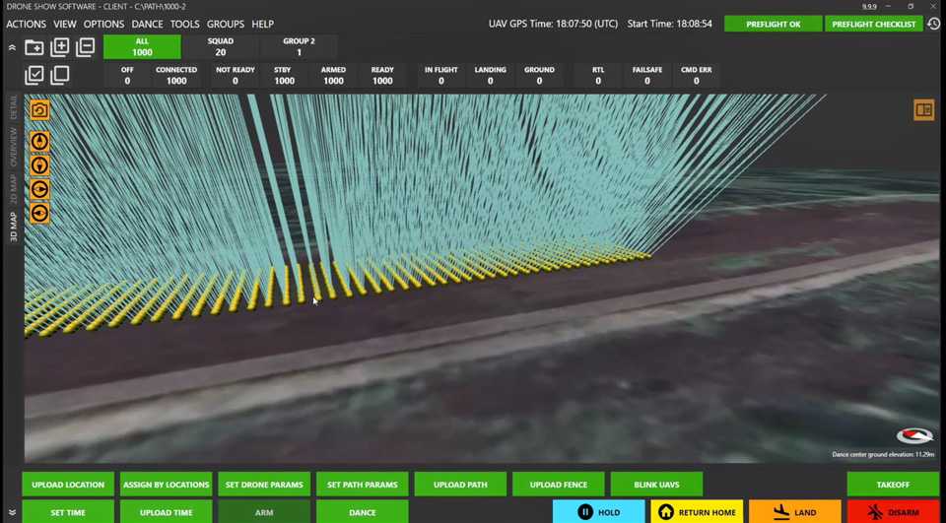Image resolution: width=946 pixels, height=523 pixels.
Task: Filter drones by ARMED status
Action: 333,76
